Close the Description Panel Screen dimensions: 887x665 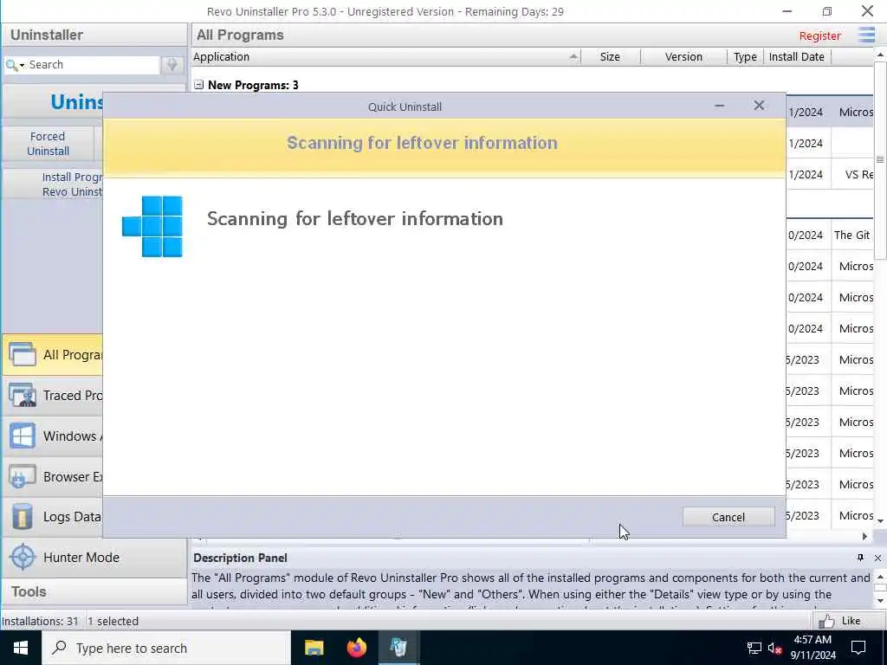877,558
